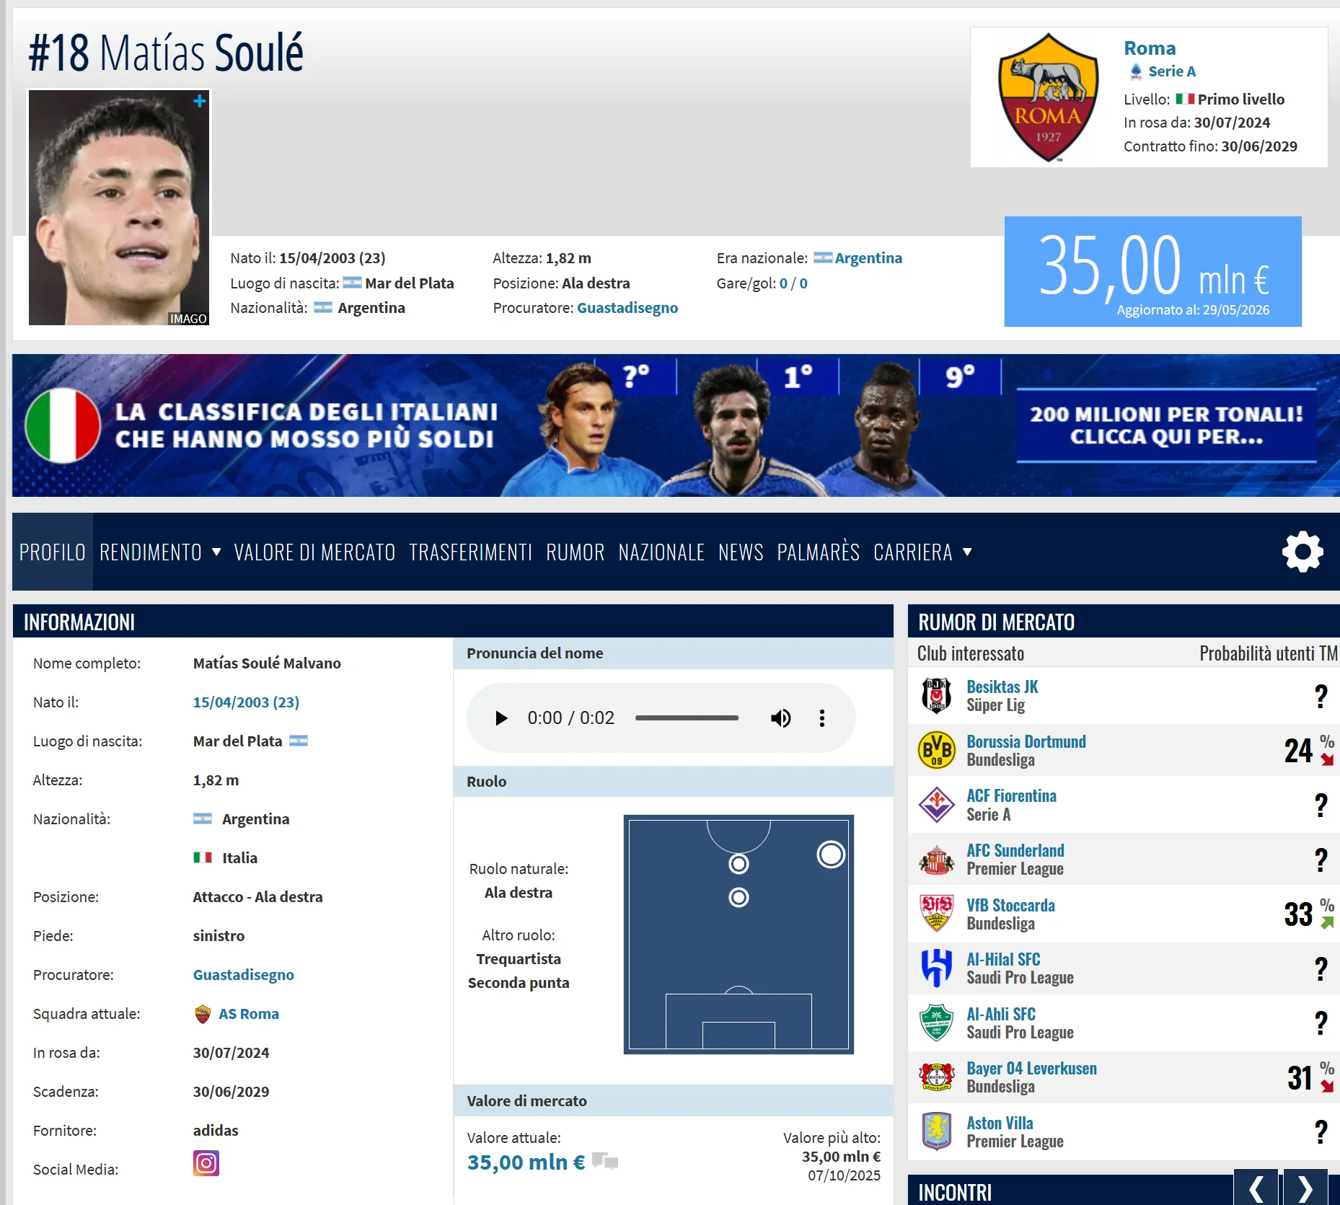Open audio player more options menu

point(822,718)
